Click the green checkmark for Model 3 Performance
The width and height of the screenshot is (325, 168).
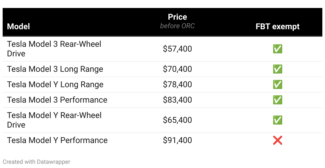277,100
